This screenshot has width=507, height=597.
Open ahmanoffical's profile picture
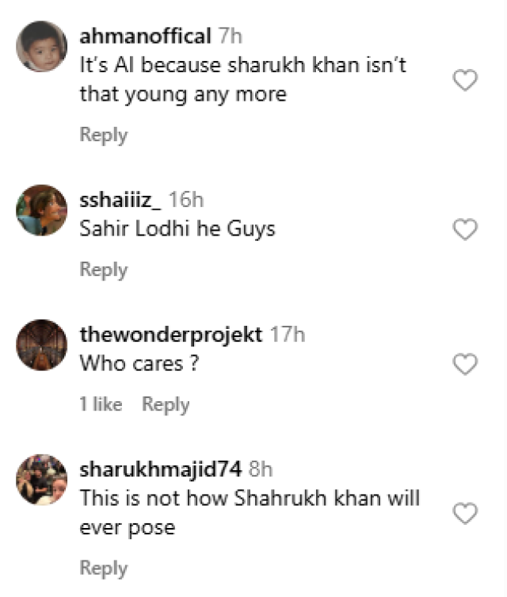(x=41, y=47)
